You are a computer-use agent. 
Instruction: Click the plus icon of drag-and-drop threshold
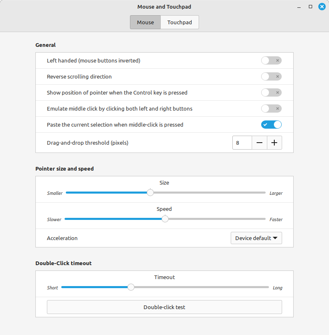point(274,143)
